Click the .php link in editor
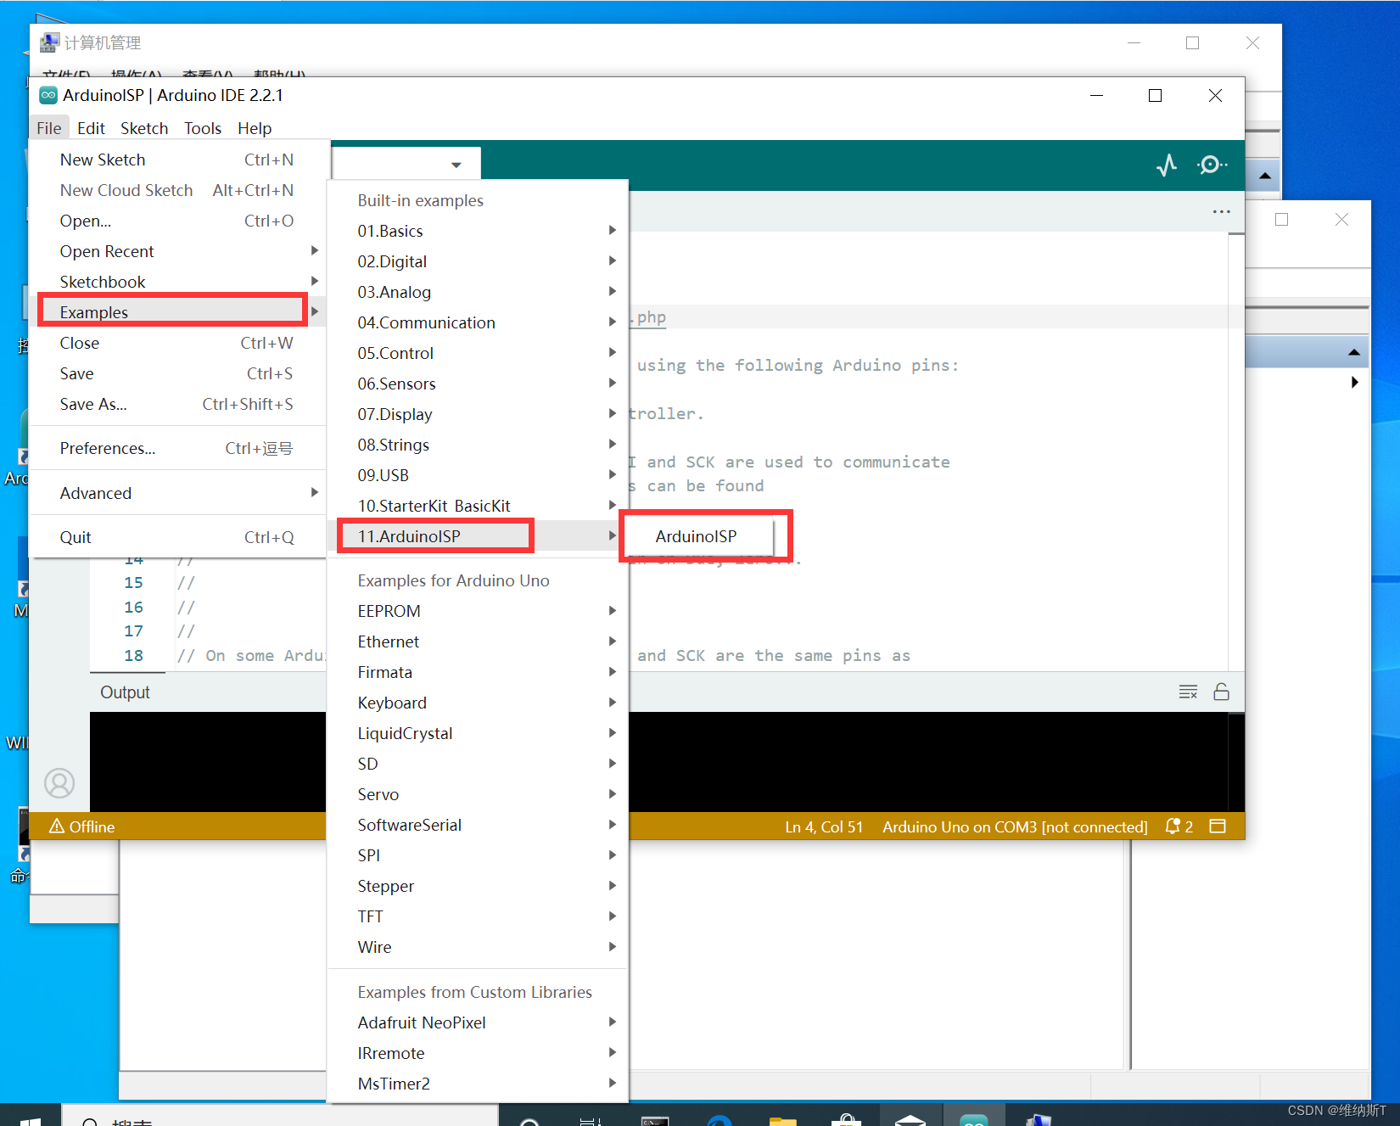The width and height of the screenshot is (1400, 1126). [x=648, y=317]
